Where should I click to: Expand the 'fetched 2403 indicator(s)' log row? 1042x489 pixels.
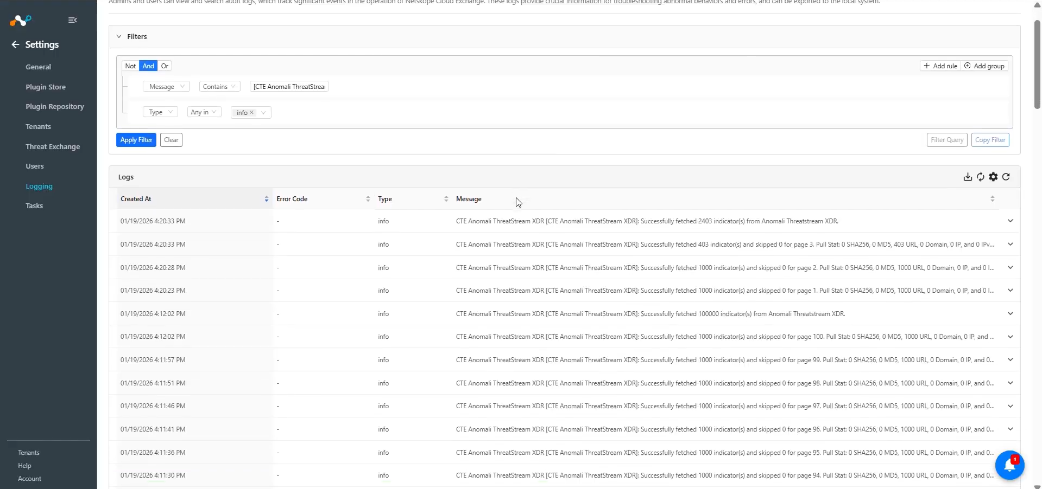1010,221
